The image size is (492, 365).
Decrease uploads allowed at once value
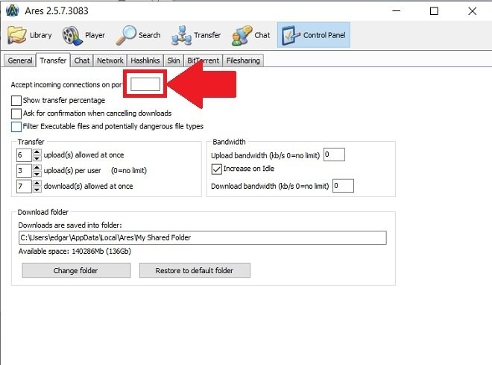tap(37, 158)
